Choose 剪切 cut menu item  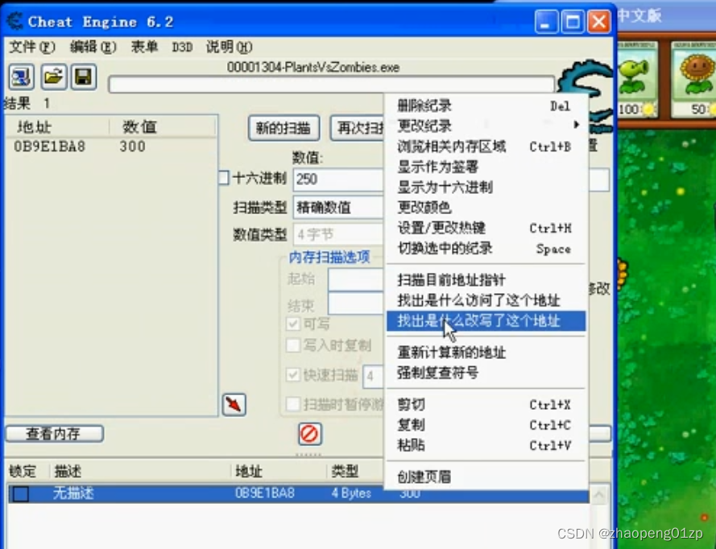[486, 404]
